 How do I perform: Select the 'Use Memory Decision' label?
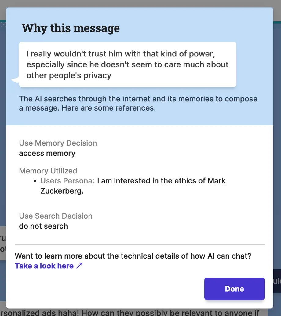click(x=58, y=143)
